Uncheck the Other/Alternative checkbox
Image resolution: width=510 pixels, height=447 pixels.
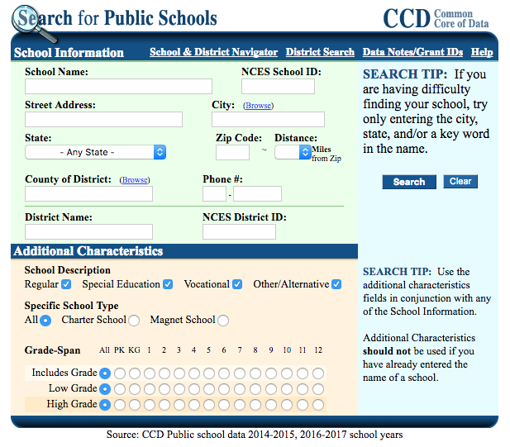[x=336, y=284]
